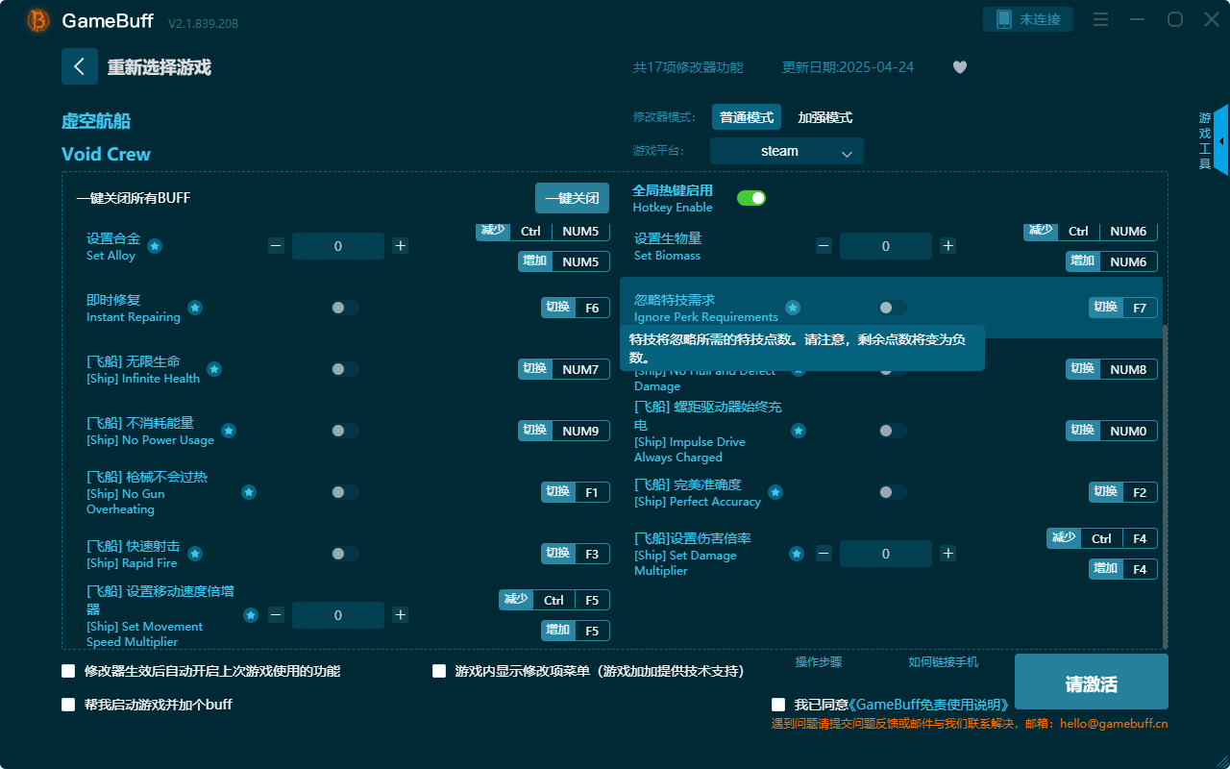Check the 我已同意 agreement checkbox

pos(777,704)
